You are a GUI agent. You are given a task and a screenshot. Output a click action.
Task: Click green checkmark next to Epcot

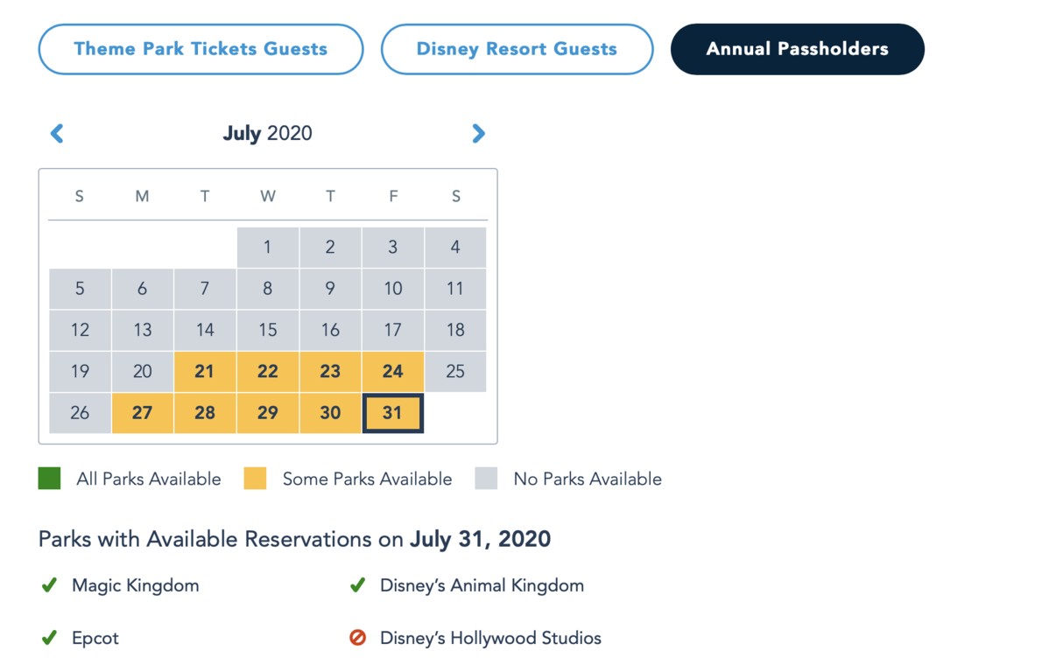tap(50, 638)
